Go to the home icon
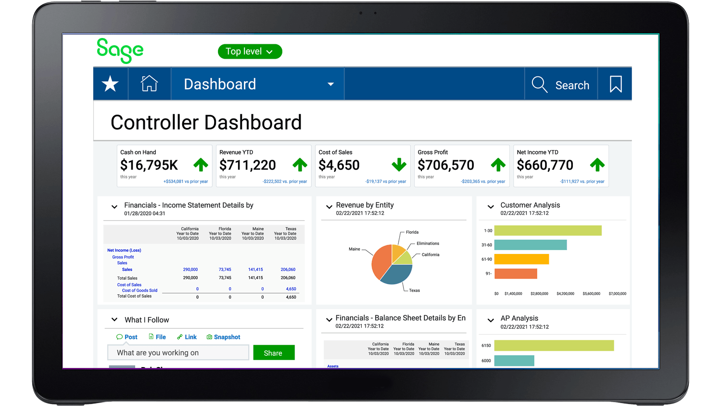 point(149,84)
